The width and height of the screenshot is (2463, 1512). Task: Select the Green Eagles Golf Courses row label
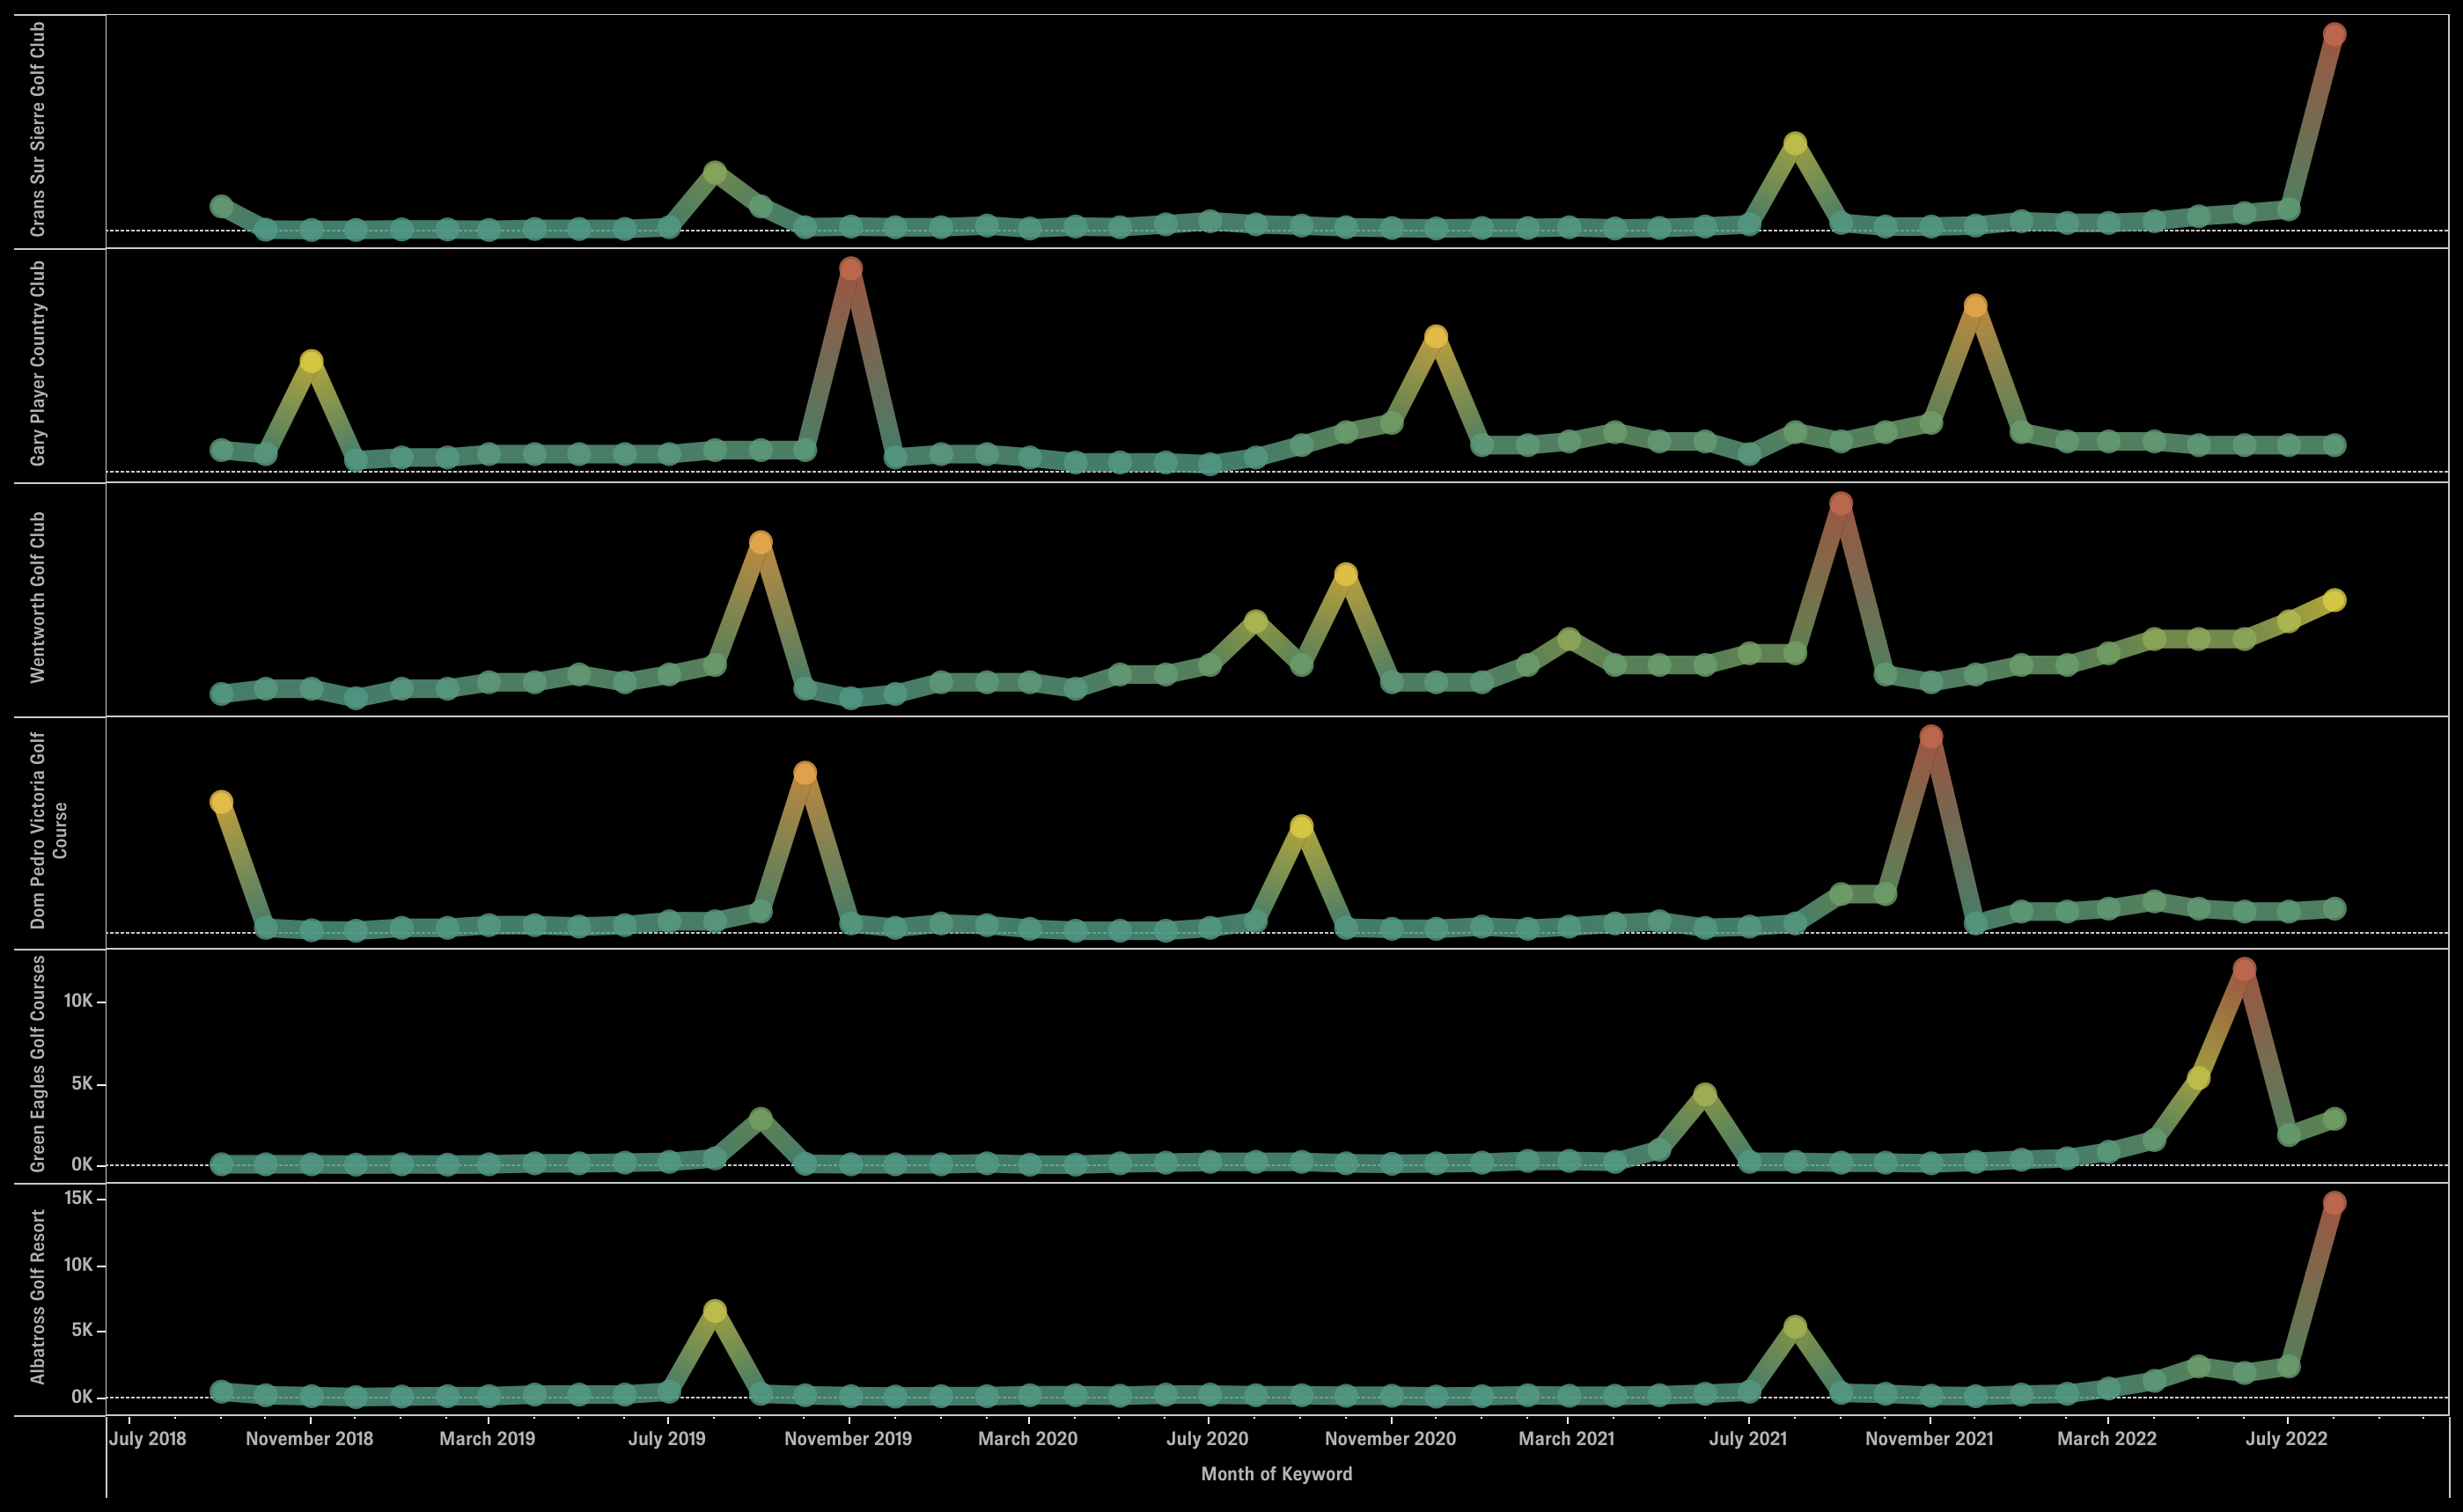[x=38, y=1063]
